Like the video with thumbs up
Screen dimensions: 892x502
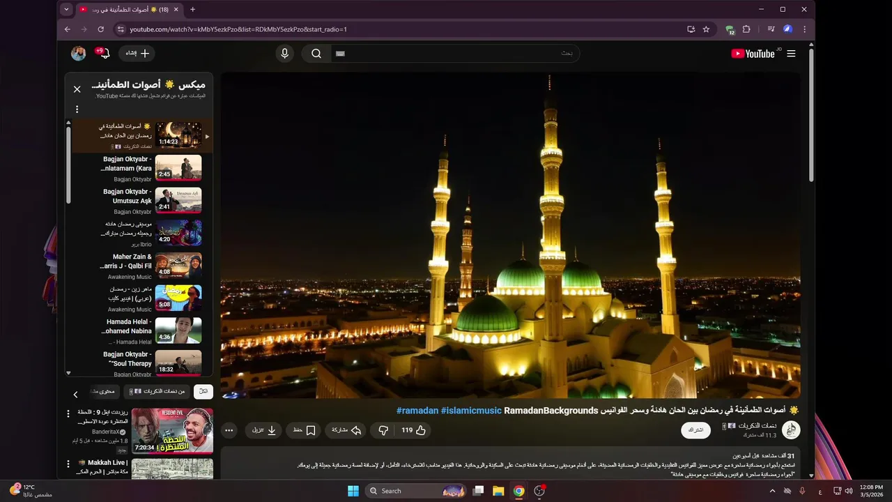(413, 430)
